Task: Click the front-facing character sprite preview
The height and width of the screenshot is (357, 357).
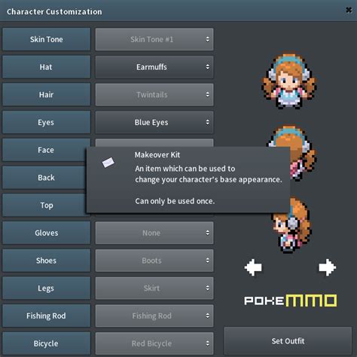Action: (x=289, y=81)
